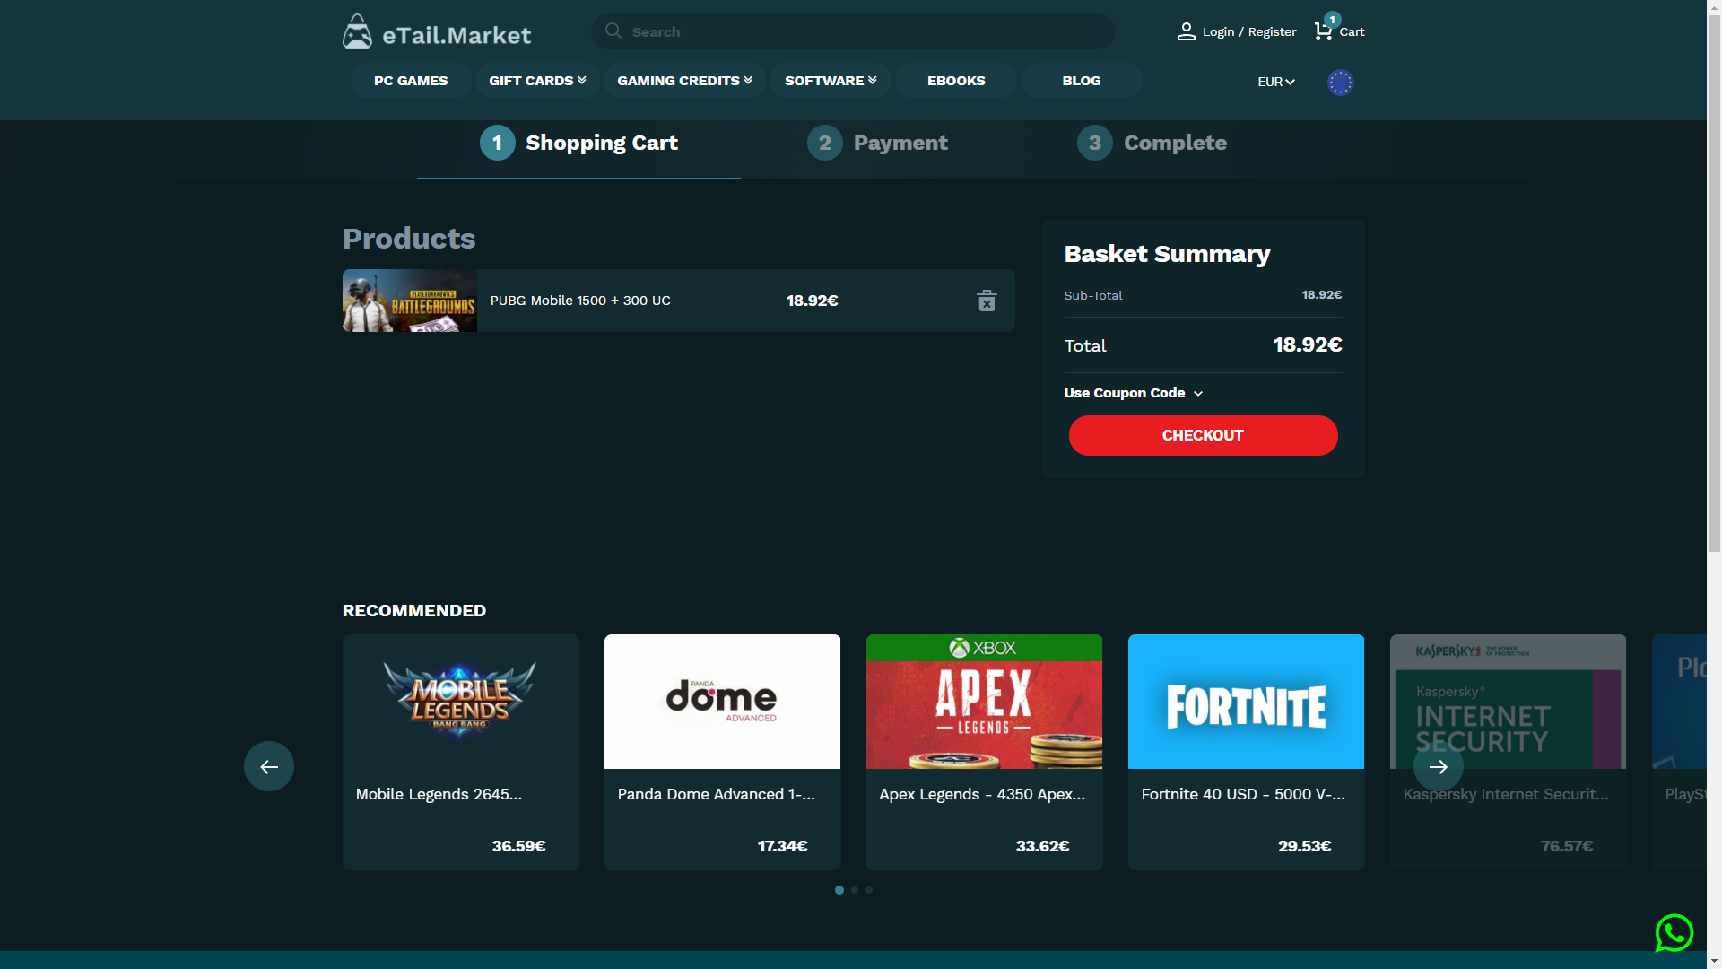Select the Payment step tab

point(877,144)
